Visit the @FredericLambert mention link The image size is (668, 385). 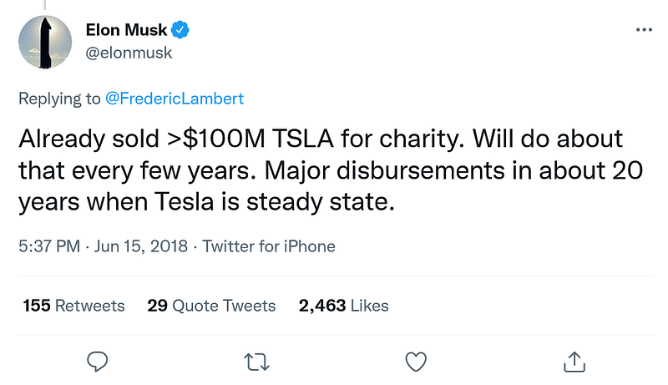[175, 99]
